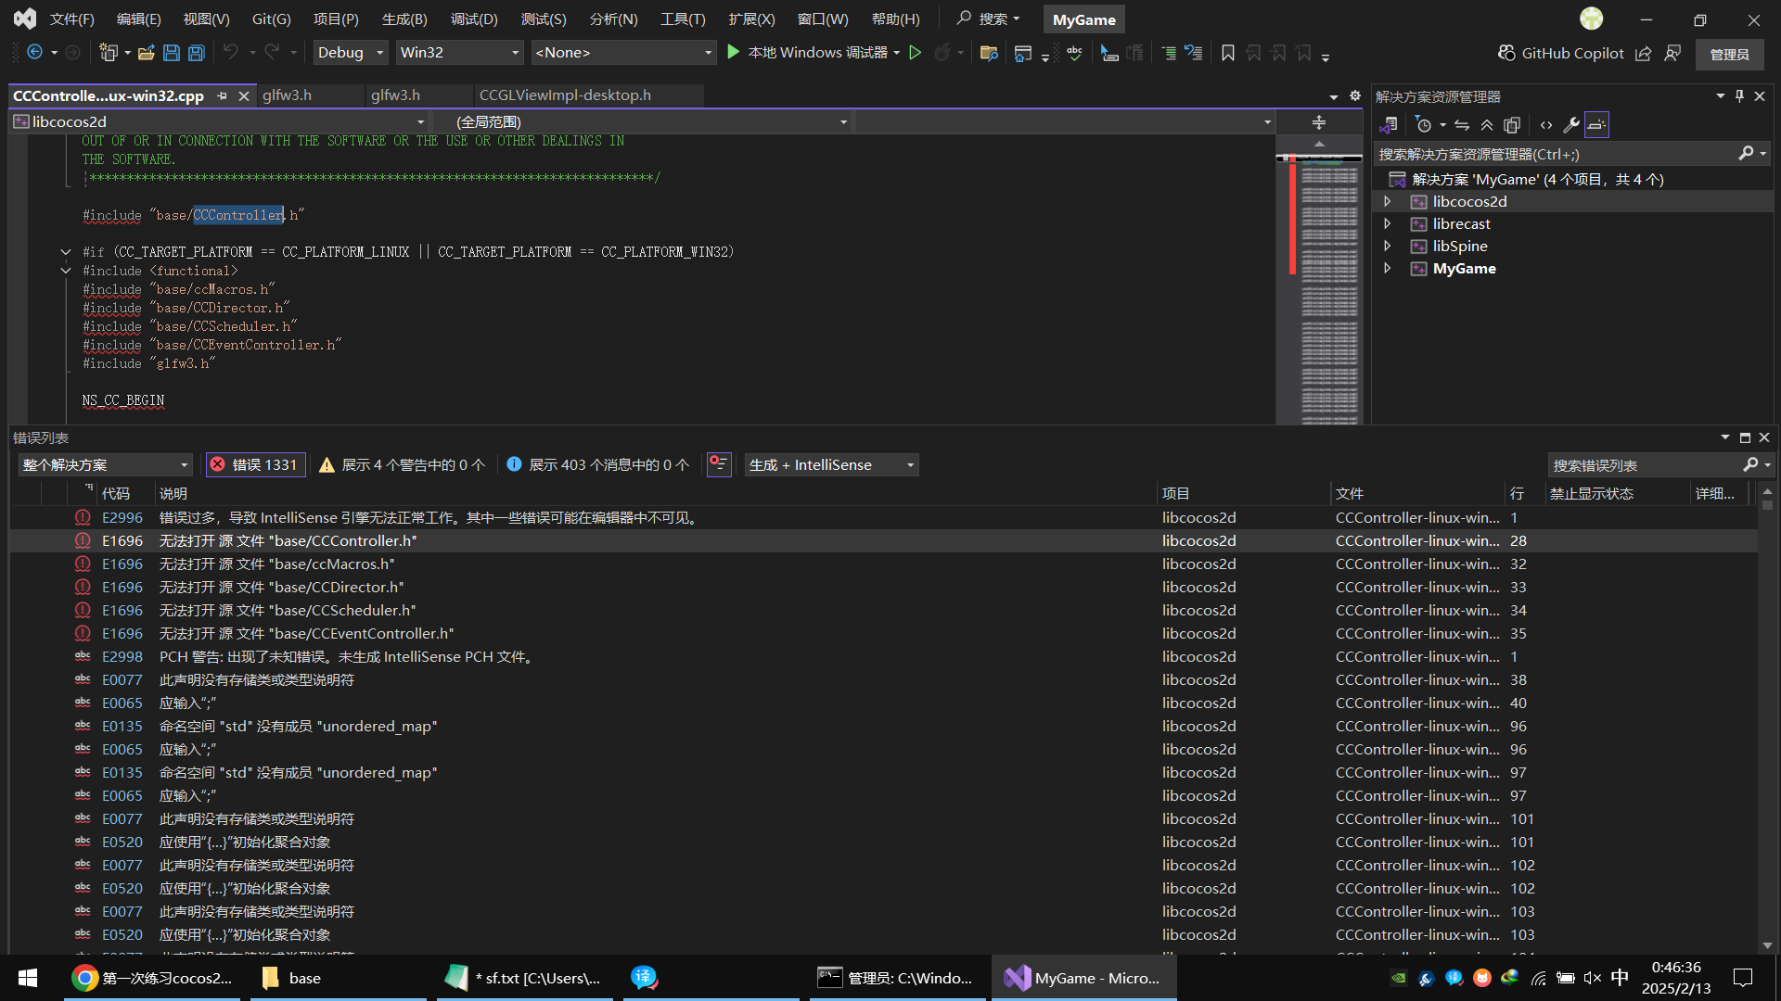Viewport: 1781px width, 1001px height.
Task: Switch to the CCGLViewImpl-desktop.h tab
Action: [x=565, y=95]
